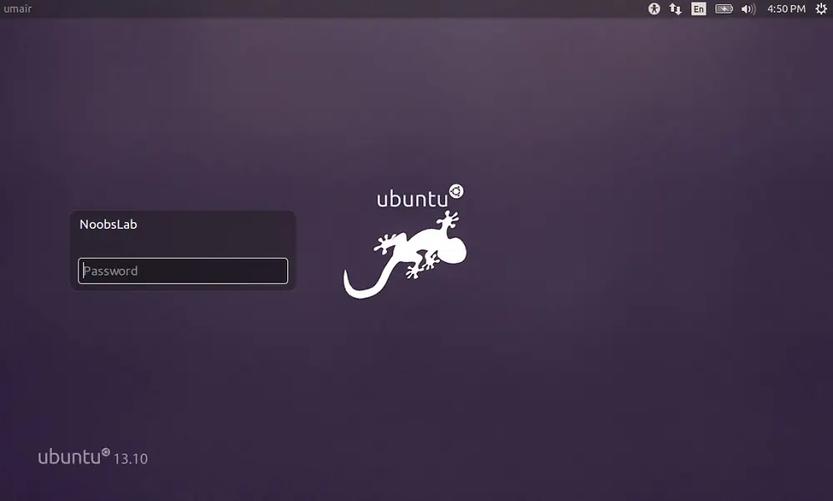Focus the Password input field
Screen dimensions: 833x501
(x=183, y=270)
